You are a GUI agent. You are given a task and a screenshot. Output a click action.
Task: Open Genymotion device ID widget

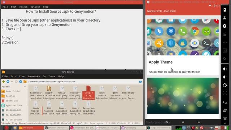225,51
